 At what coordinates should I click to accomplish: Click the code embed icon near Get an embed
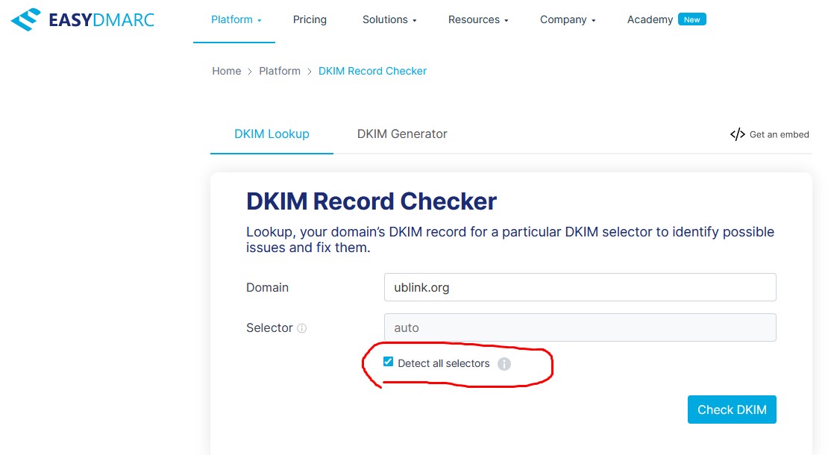(737, 134)
